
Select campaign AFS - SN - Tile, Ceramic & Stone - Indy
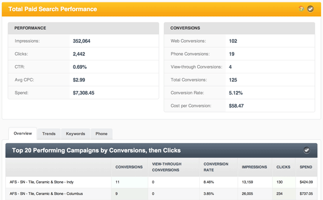pyautogui.click(x=41, y=182)
